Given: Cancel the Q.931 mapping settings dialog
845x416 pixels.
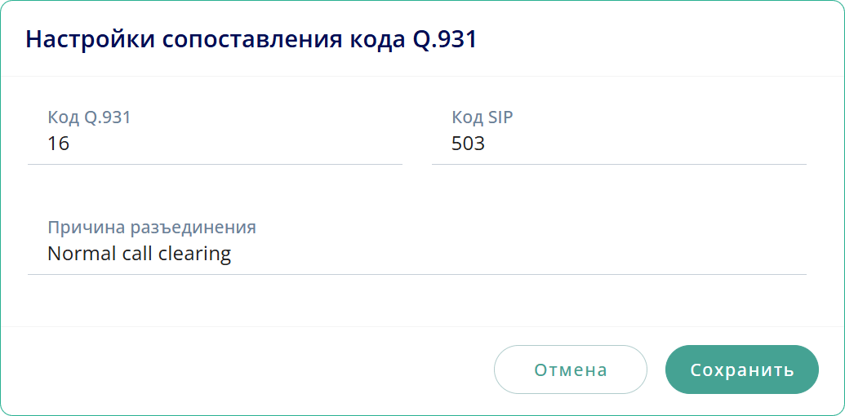Looking at the screenshot, I should (x=570, y=370).
